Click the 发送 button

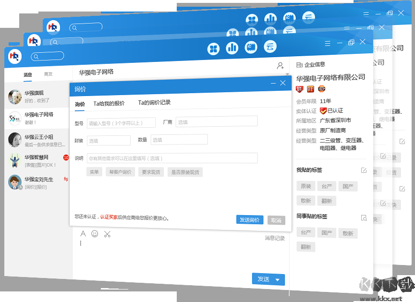pyautogui.click(x=264, y=279)
